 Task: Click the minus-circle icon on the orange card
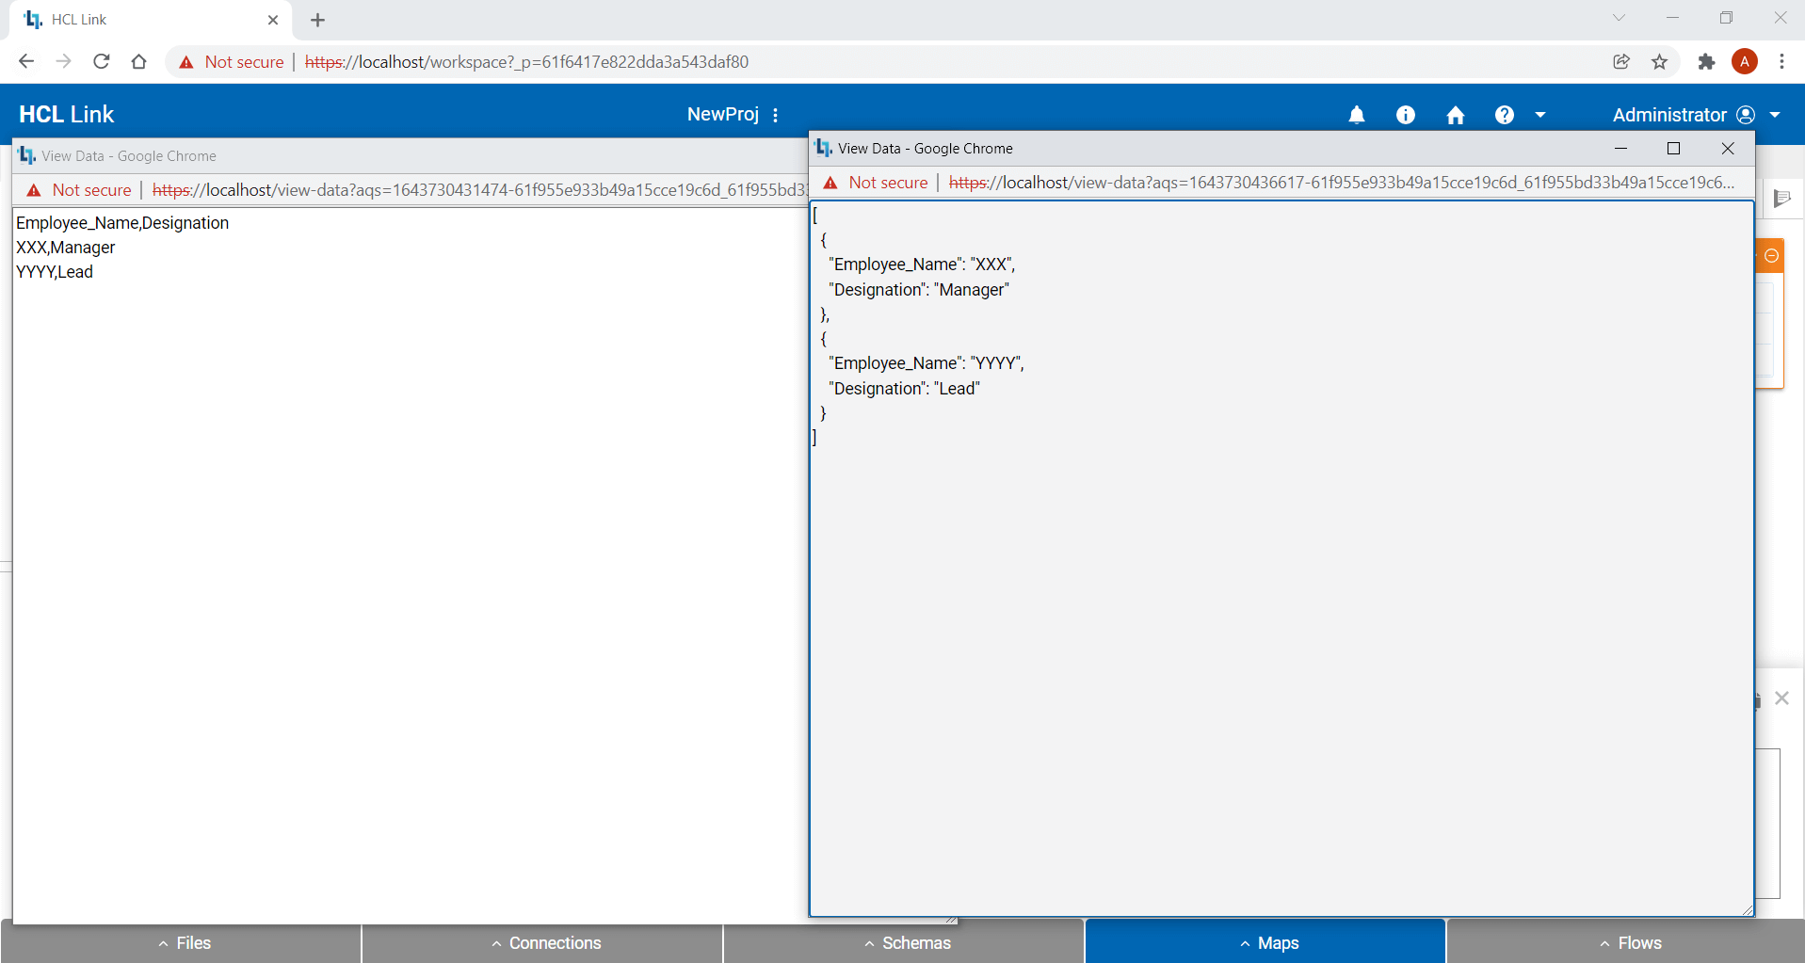(1771, 255)
